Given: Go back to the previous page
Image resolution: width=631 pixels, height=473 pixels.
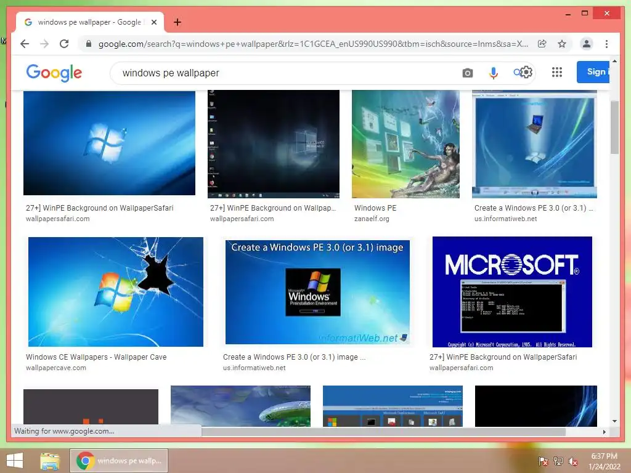Looking at the screenshot, I should pos(25,44).
